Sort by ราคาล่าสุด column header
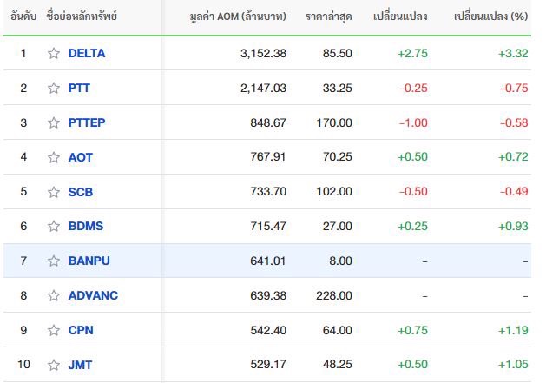This screenshot has width=546, height=383. [x=329, y=17]
